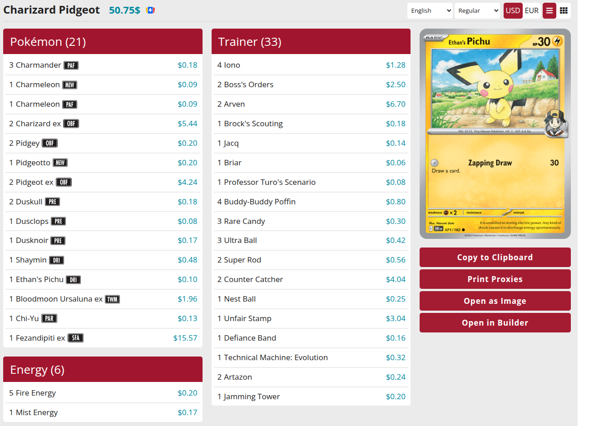Click MEW badge next to Pidgeotto
This screenshot has height=426, width=594.
point(60,163)
